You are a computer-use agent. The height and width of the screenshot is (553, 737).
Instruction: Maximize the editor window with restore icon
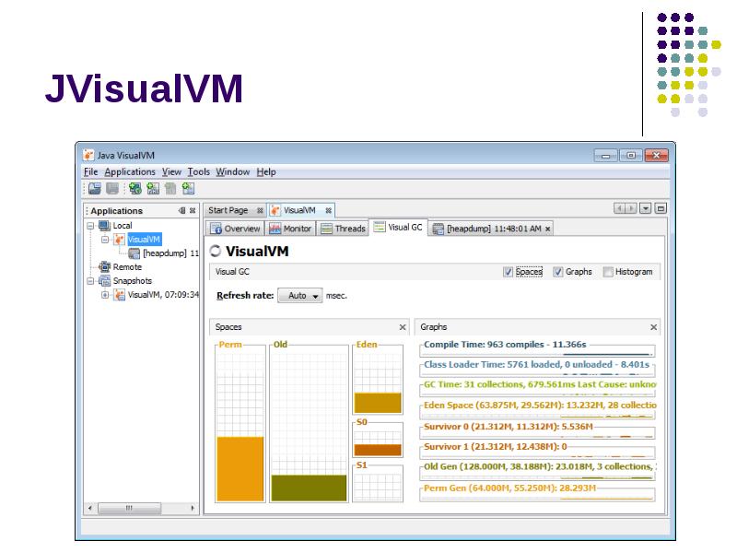661,208
